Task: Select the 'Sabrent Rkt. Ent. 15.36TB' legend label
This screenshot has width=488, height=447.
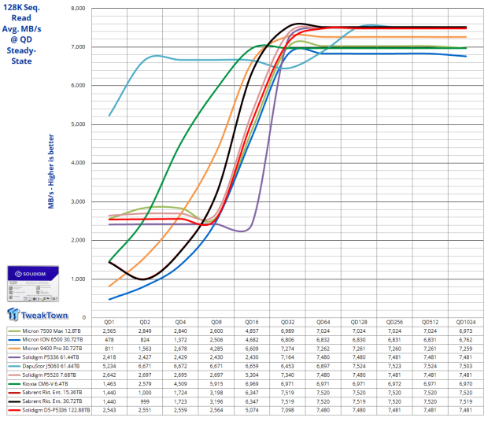Action: (x=52, y=393)
